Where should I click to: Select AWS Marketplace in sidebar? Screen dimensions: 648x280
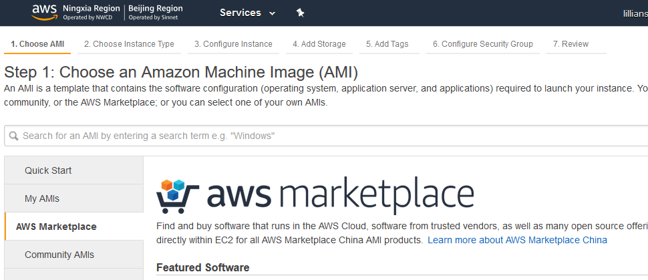(74, 227)
